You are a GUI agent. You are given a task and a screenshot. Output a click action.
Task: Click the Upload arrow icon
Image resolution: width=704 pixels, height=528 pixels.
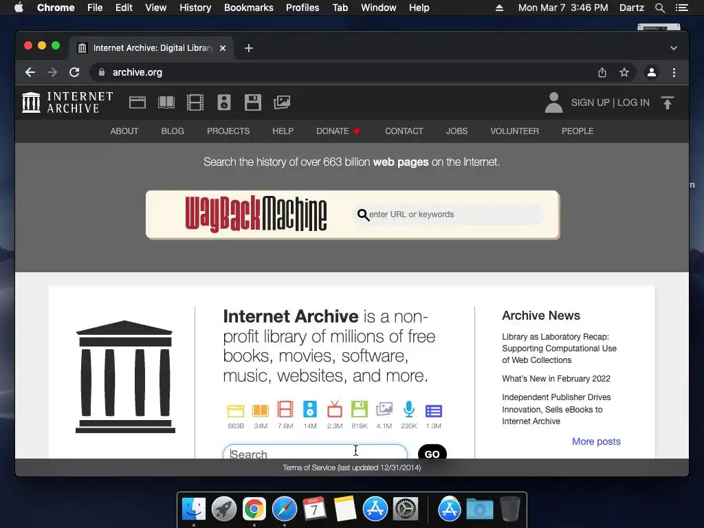[668, 103]
